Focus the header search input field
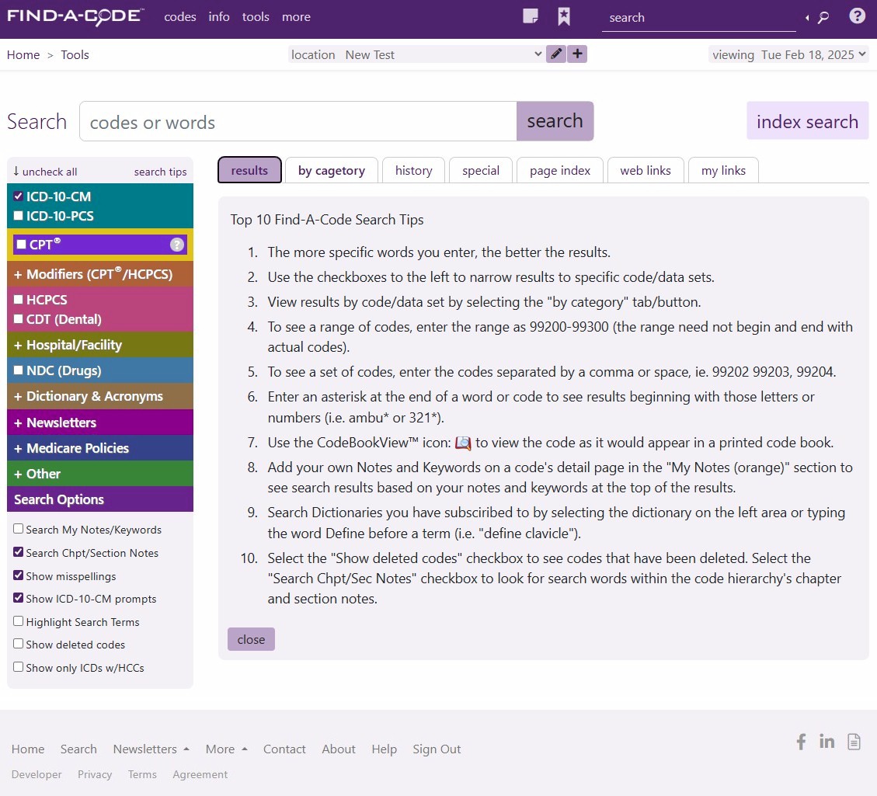 699,18
